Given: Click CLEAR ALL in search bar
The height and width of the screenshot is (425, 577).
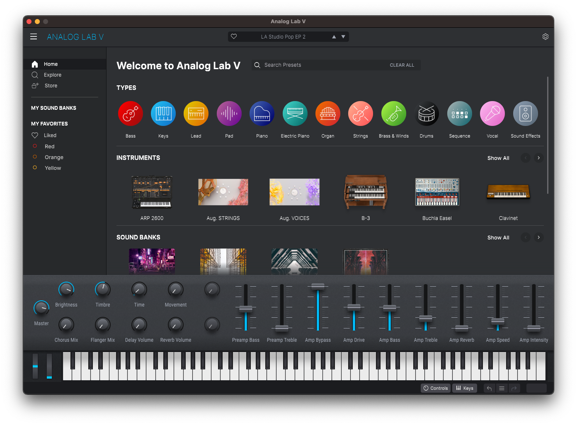Looking at the screenshot, I should pos(402,65).
